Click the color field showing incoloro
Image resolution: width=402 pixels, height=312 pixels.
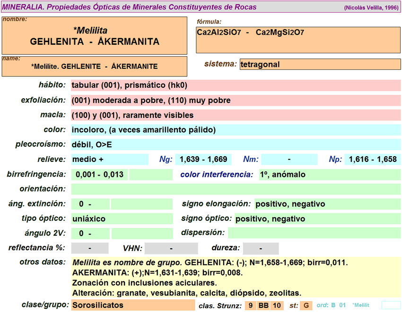click(236, 130)
